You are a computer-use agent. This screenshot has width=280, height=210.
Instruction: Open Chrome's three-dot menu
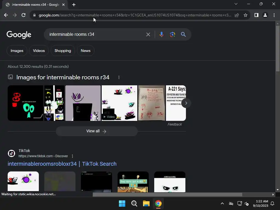coord(274,15)
